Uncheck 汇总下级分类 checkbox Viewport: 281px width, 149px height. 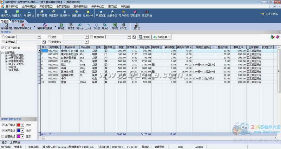(x=3, y=48)
